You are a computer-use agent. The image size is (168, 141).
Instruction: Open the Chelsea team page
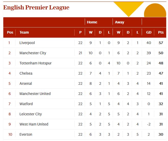(x=26, y=73)
